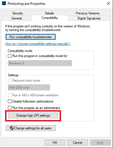Screen dimensions: 113x148
Task: Click the shield icon on Change settings button
Action: click(12, 128)
